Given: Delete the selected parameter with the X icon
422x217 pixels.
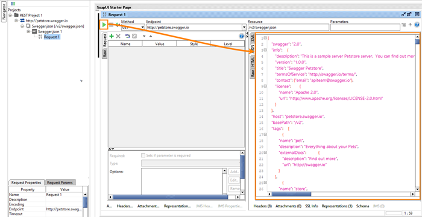Looking at the screenshot, I should 118,36.
